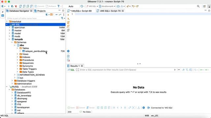
Task: Click en_US locale in status bar
Action: coord(154,116)
